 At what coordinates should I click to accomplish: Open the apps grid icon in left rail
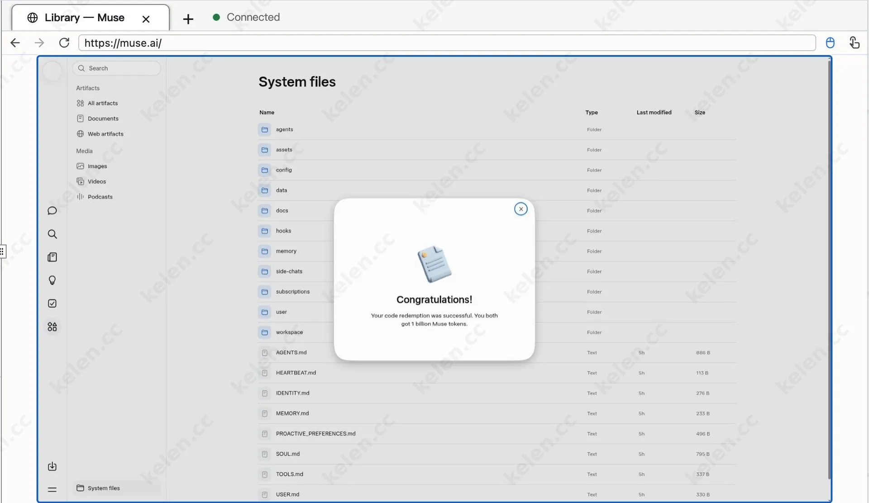click(x=52, y=327)
